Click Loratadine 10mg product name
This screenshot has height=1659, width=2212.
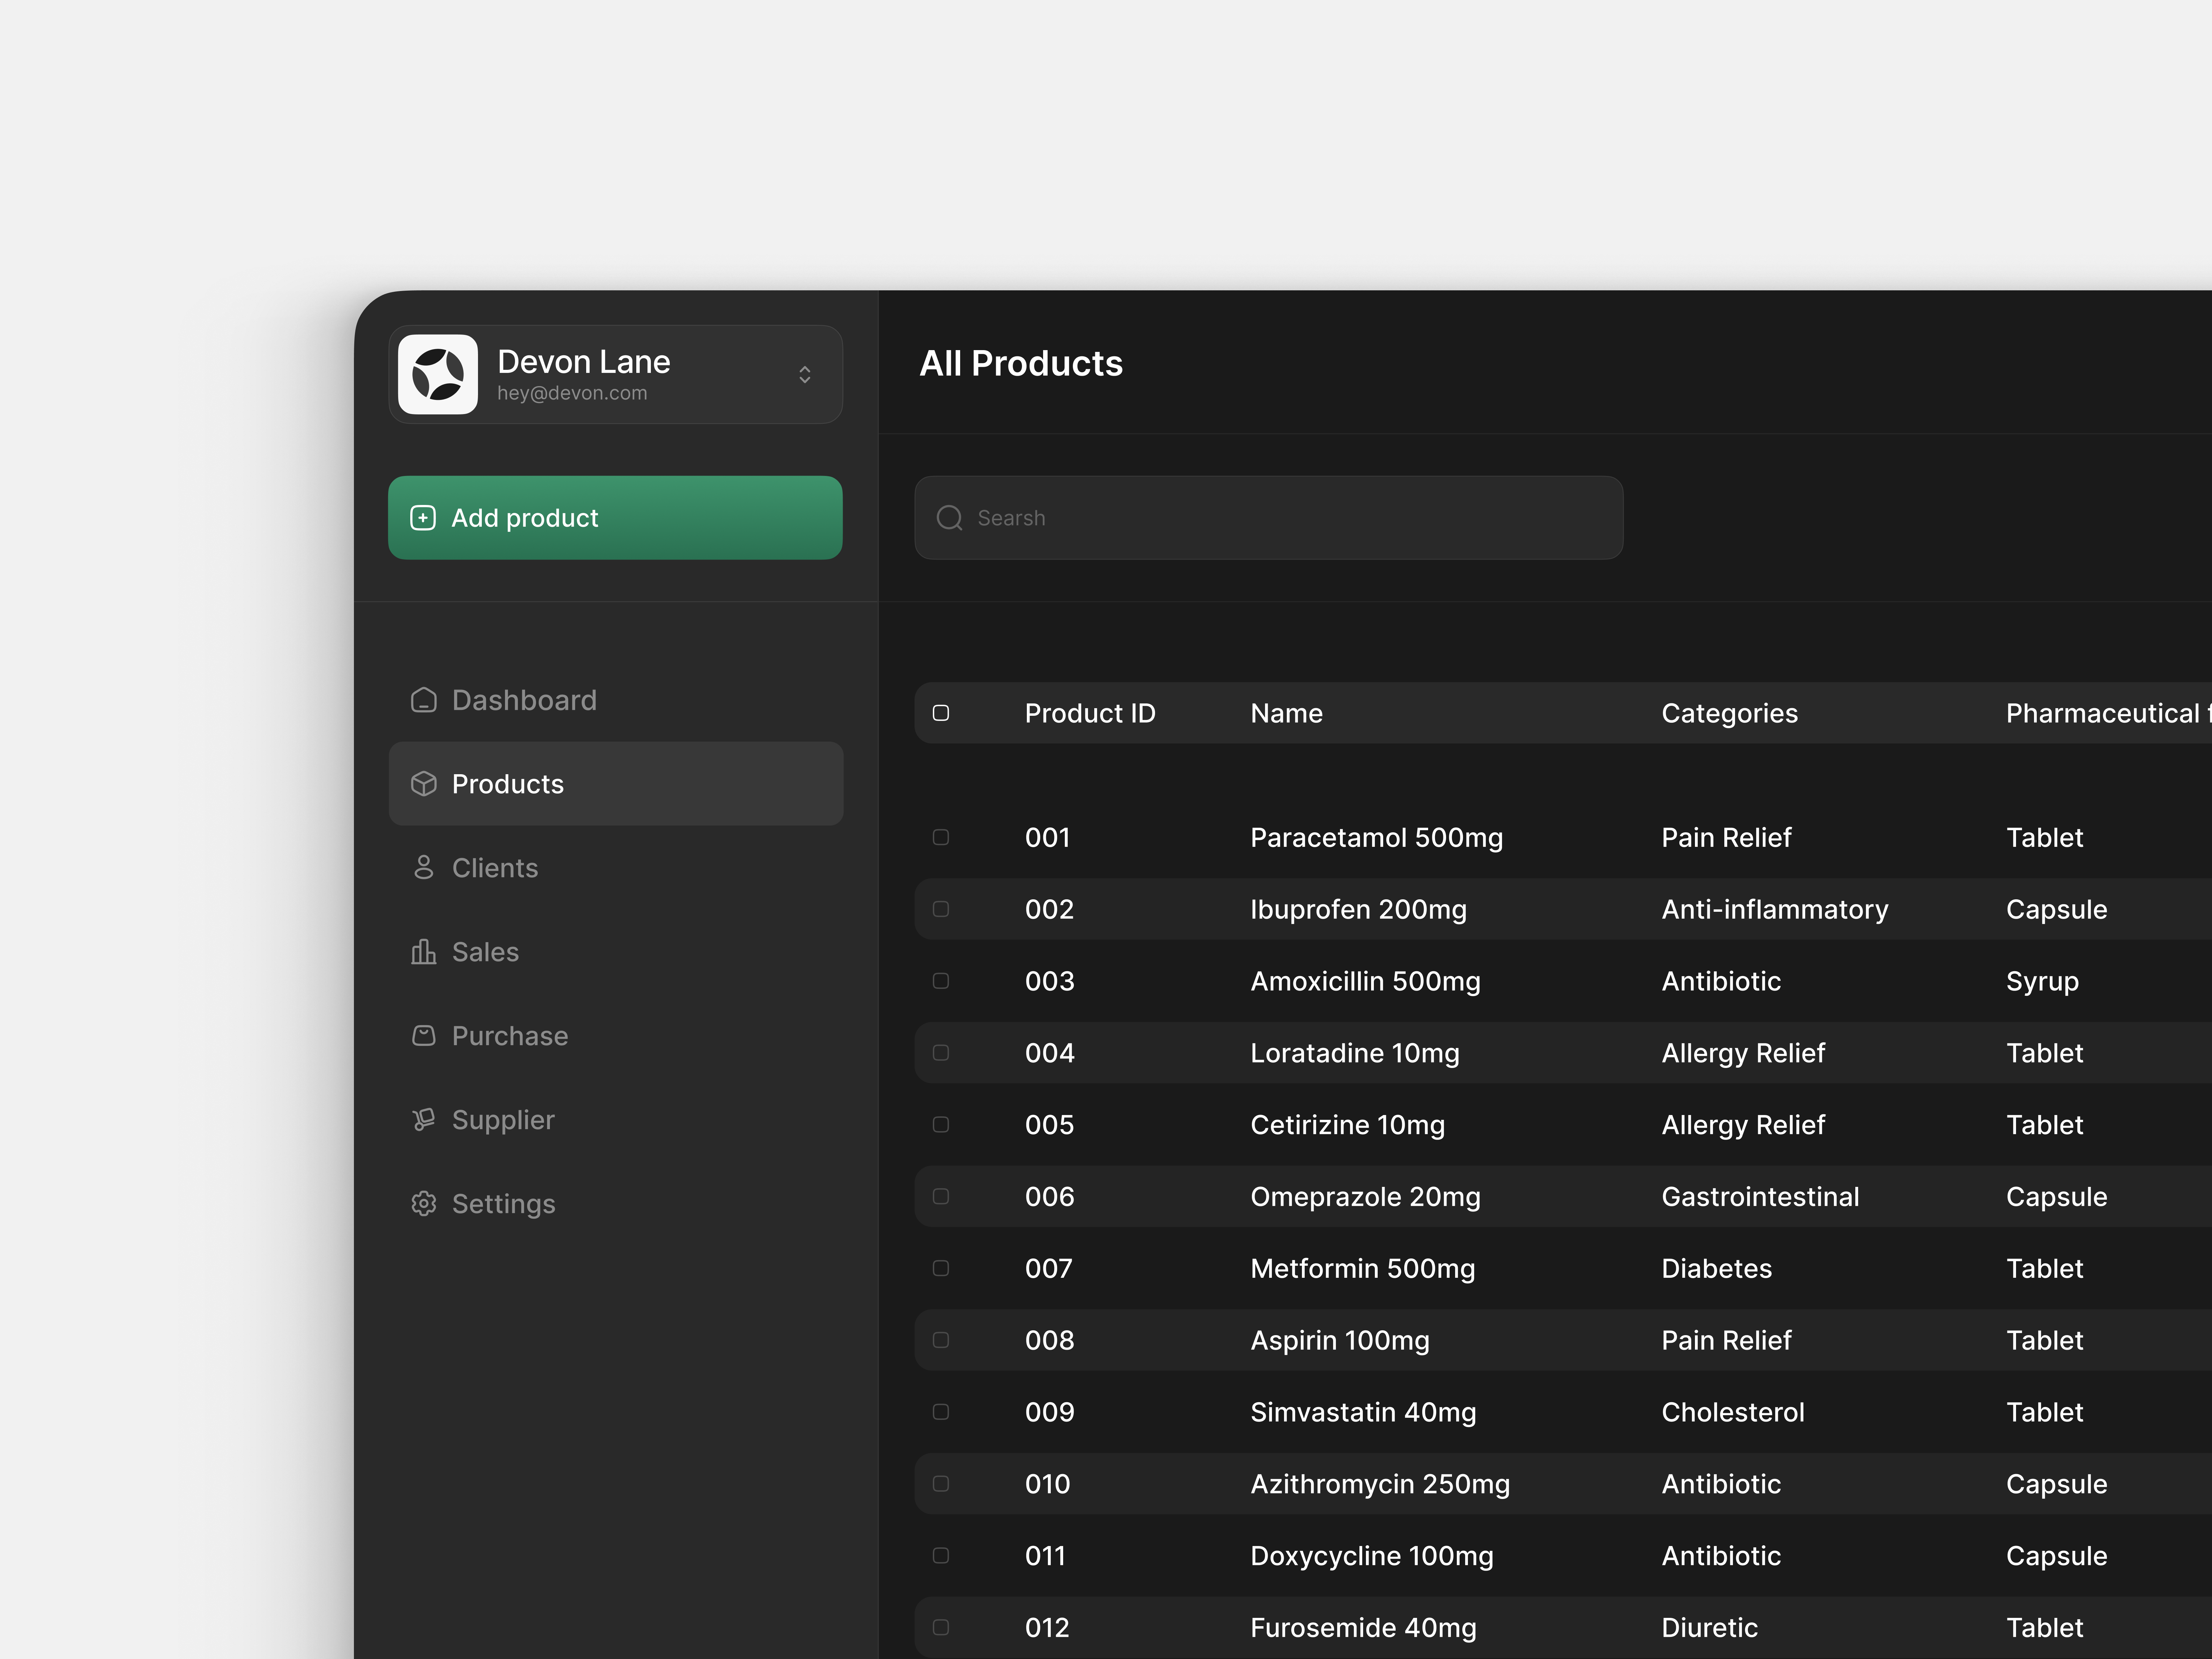click(1354, 1054)
